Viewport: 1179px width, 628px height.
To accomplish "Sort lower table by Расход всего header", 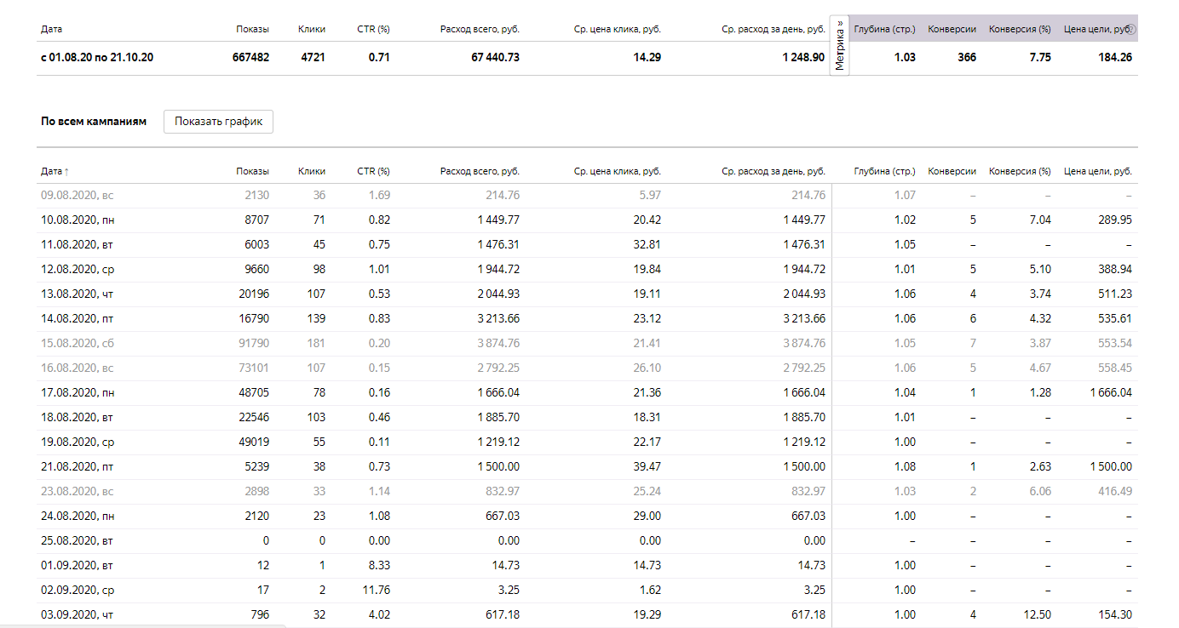I will click(x=480, y=171).
